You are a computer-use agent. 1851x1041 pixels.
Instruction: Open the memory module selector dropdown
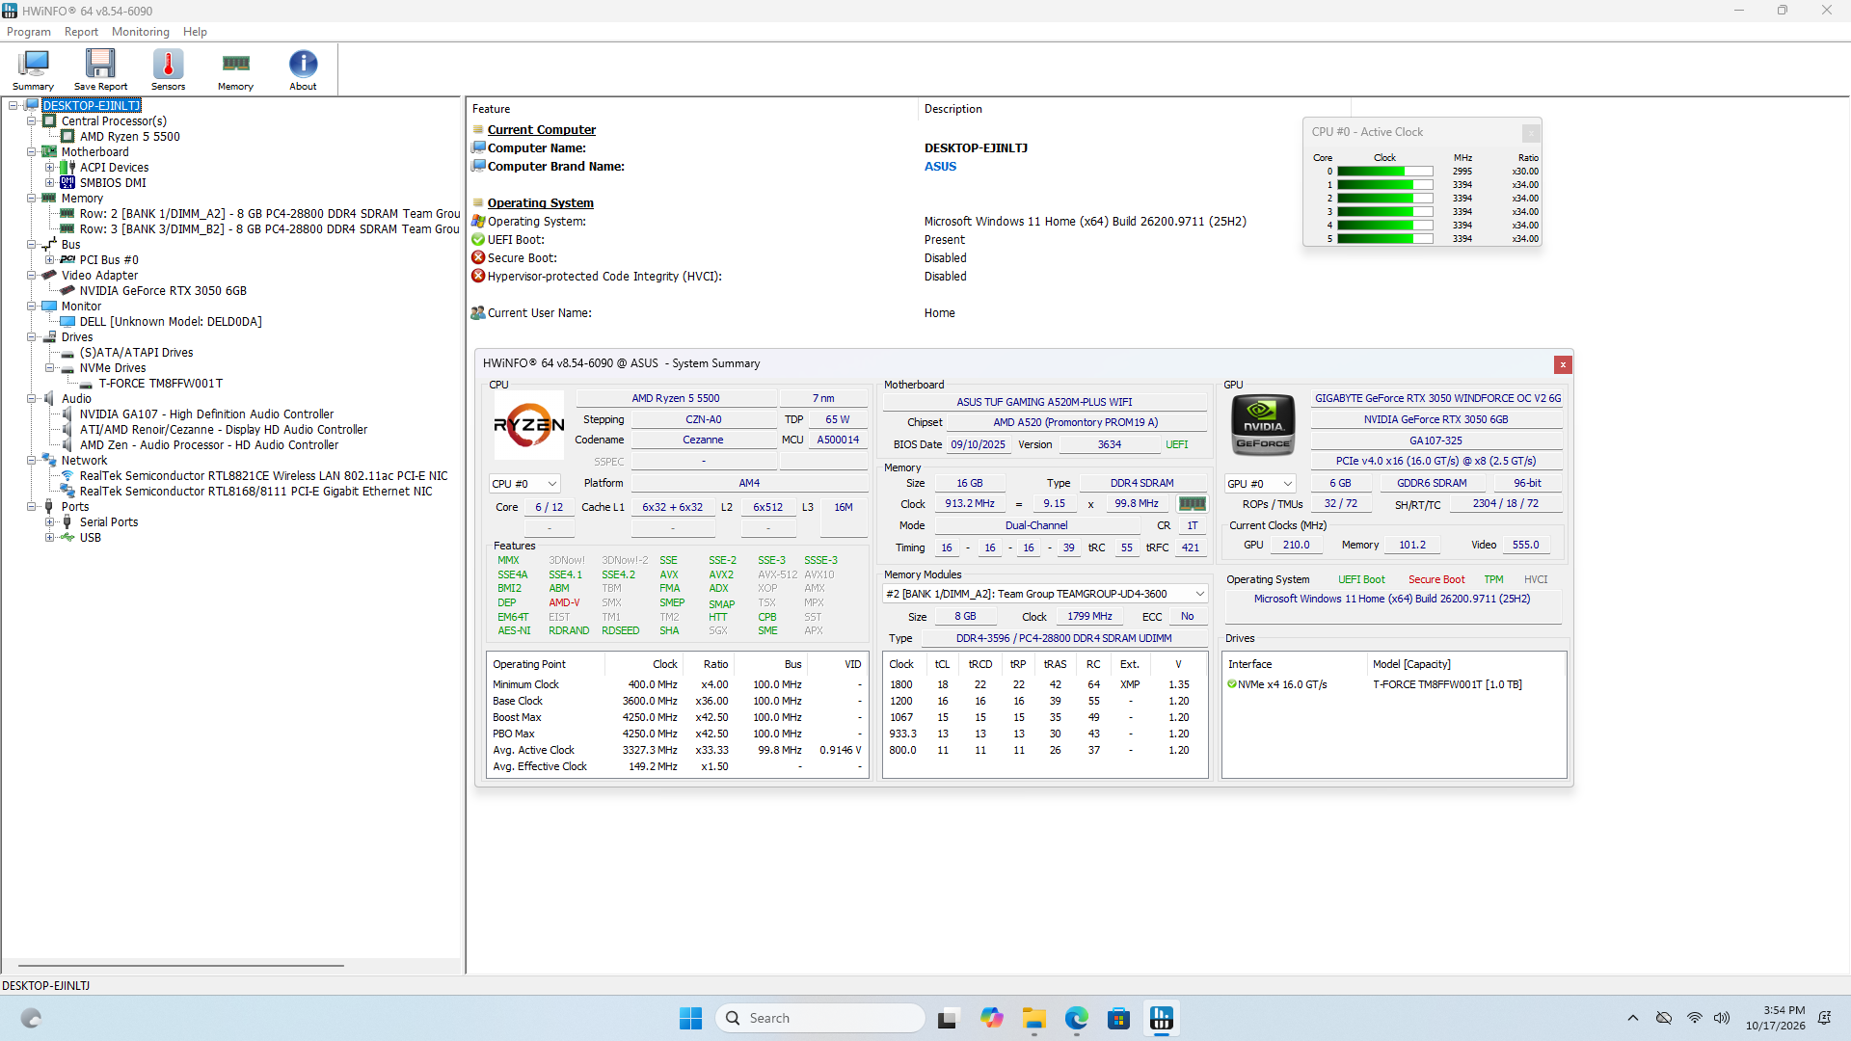point(1045,594)
